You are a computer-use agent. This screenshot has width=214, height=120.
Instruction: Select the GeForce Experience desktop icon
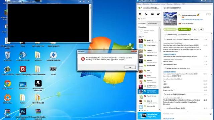click(x=7, y=70)
